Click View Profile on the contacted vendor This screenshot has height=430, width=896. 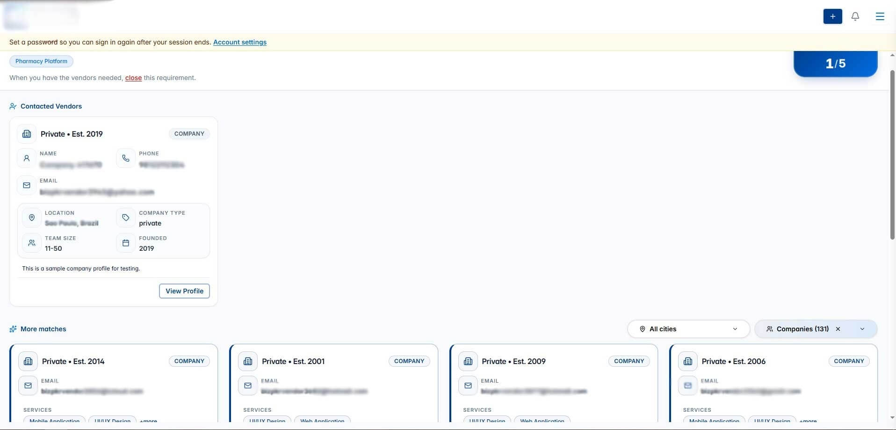coord(184,291)
